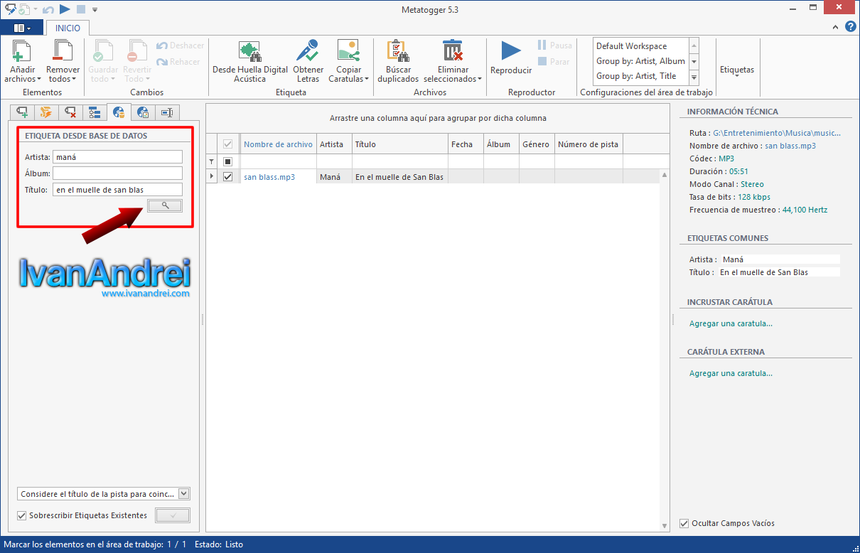Click the Álbum input field

pyautogui.click(x=117, y=173)
